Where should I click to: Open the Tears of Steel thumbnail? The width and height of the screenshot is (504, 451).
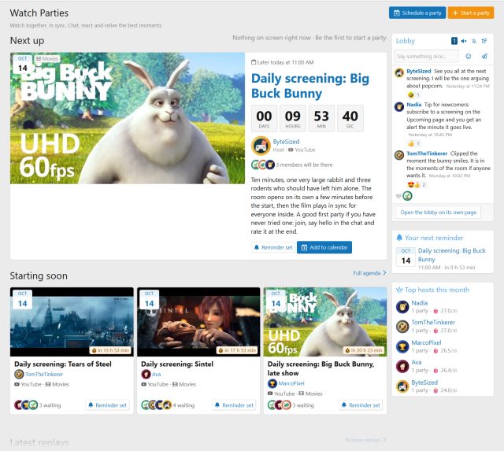[x=72, y=322]
